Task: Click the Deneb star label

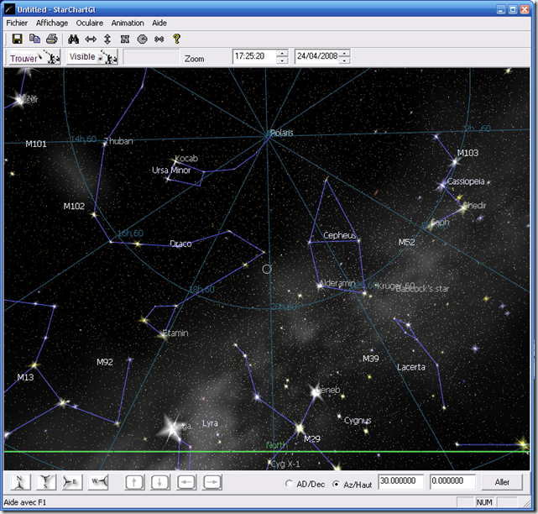Action: click(327, 390)
